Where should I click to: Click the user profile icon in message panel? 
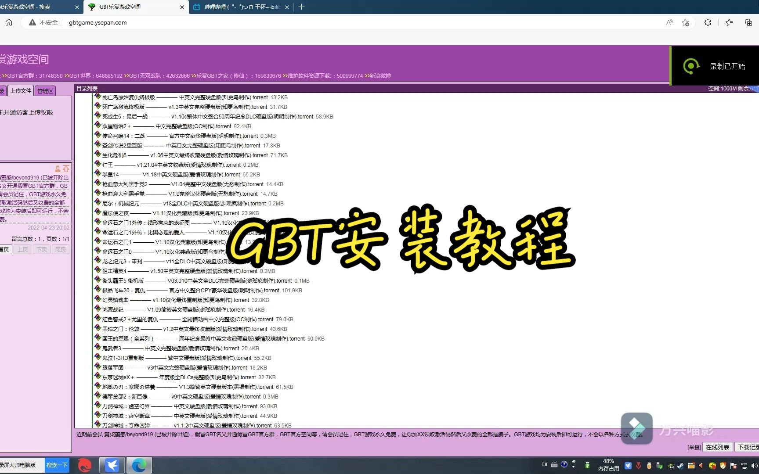[x=58, y=169]
